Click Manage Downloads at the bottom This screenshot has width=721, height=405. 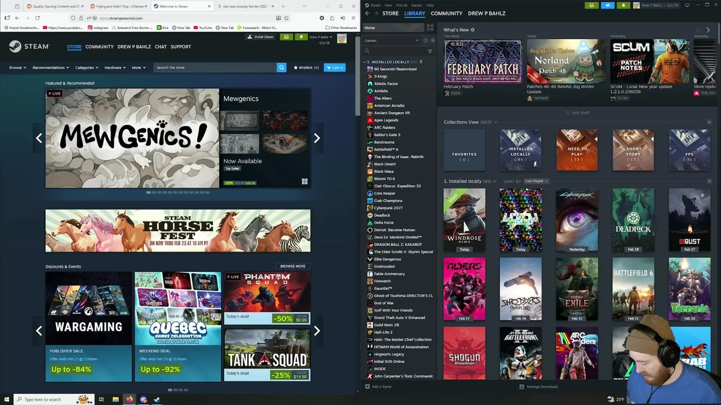[x=538, y=386]
